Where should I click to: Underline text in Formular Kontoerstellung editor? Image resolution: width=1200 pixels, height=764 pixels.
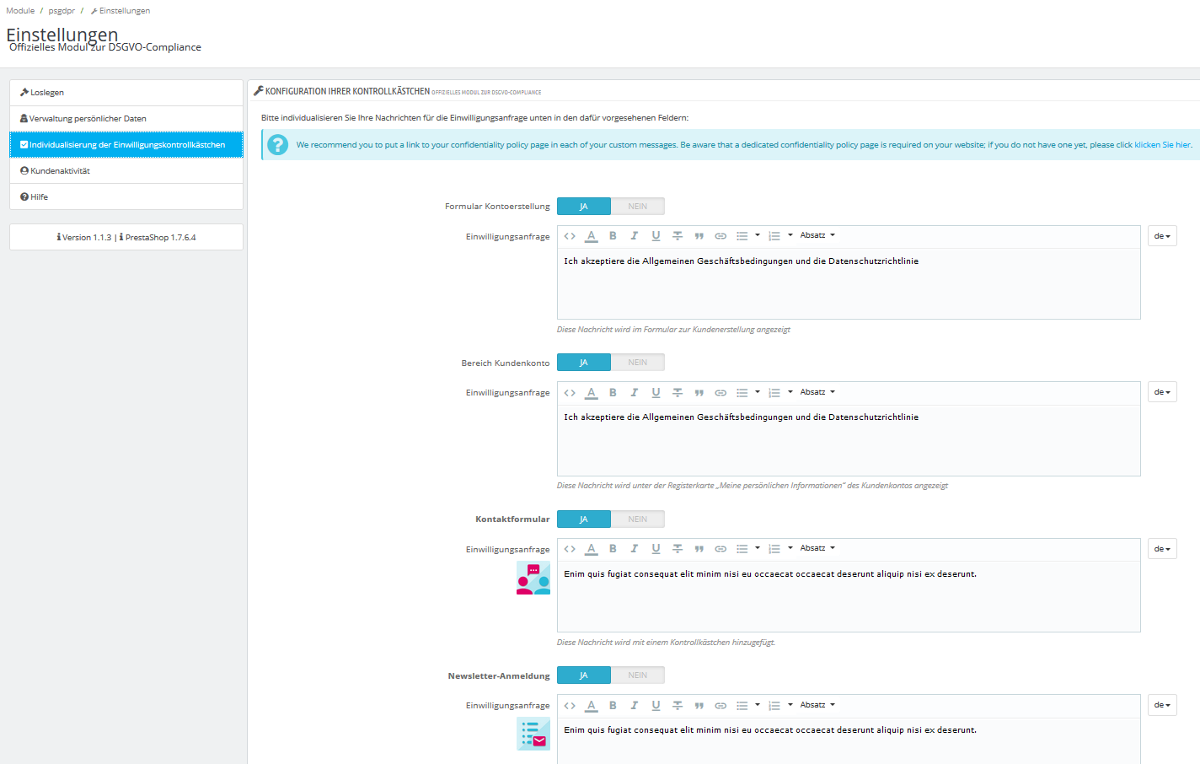pos(656,236)
